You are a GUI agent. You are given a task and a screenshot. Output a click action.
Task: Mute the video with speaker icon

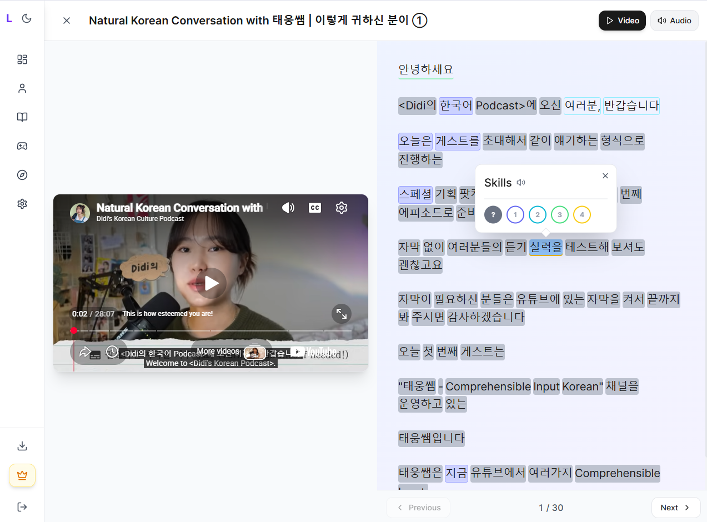click(288, 208)
